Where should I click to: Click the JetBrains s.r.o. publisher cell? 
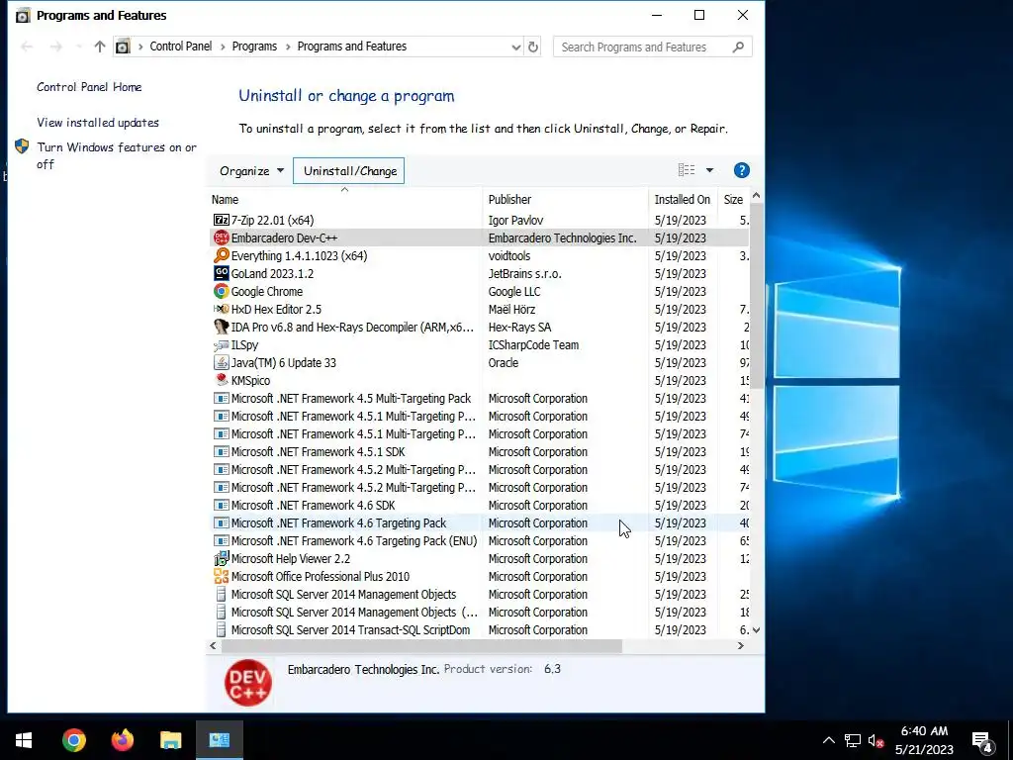524,273
